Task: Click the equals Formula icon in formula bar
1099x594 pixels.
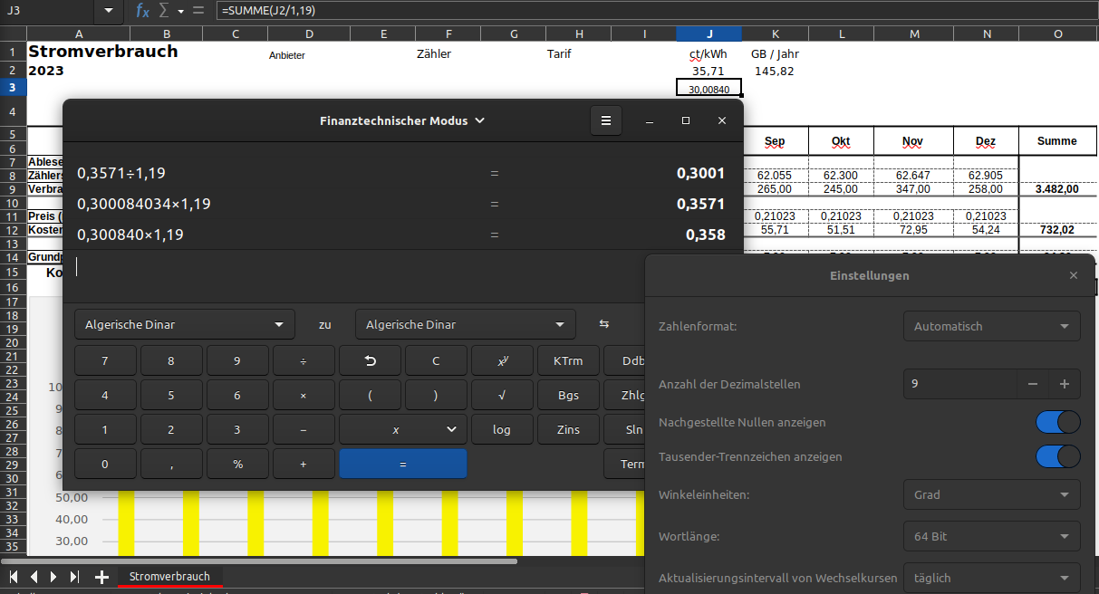Action: pyautogui.click(x=198, y=11)
